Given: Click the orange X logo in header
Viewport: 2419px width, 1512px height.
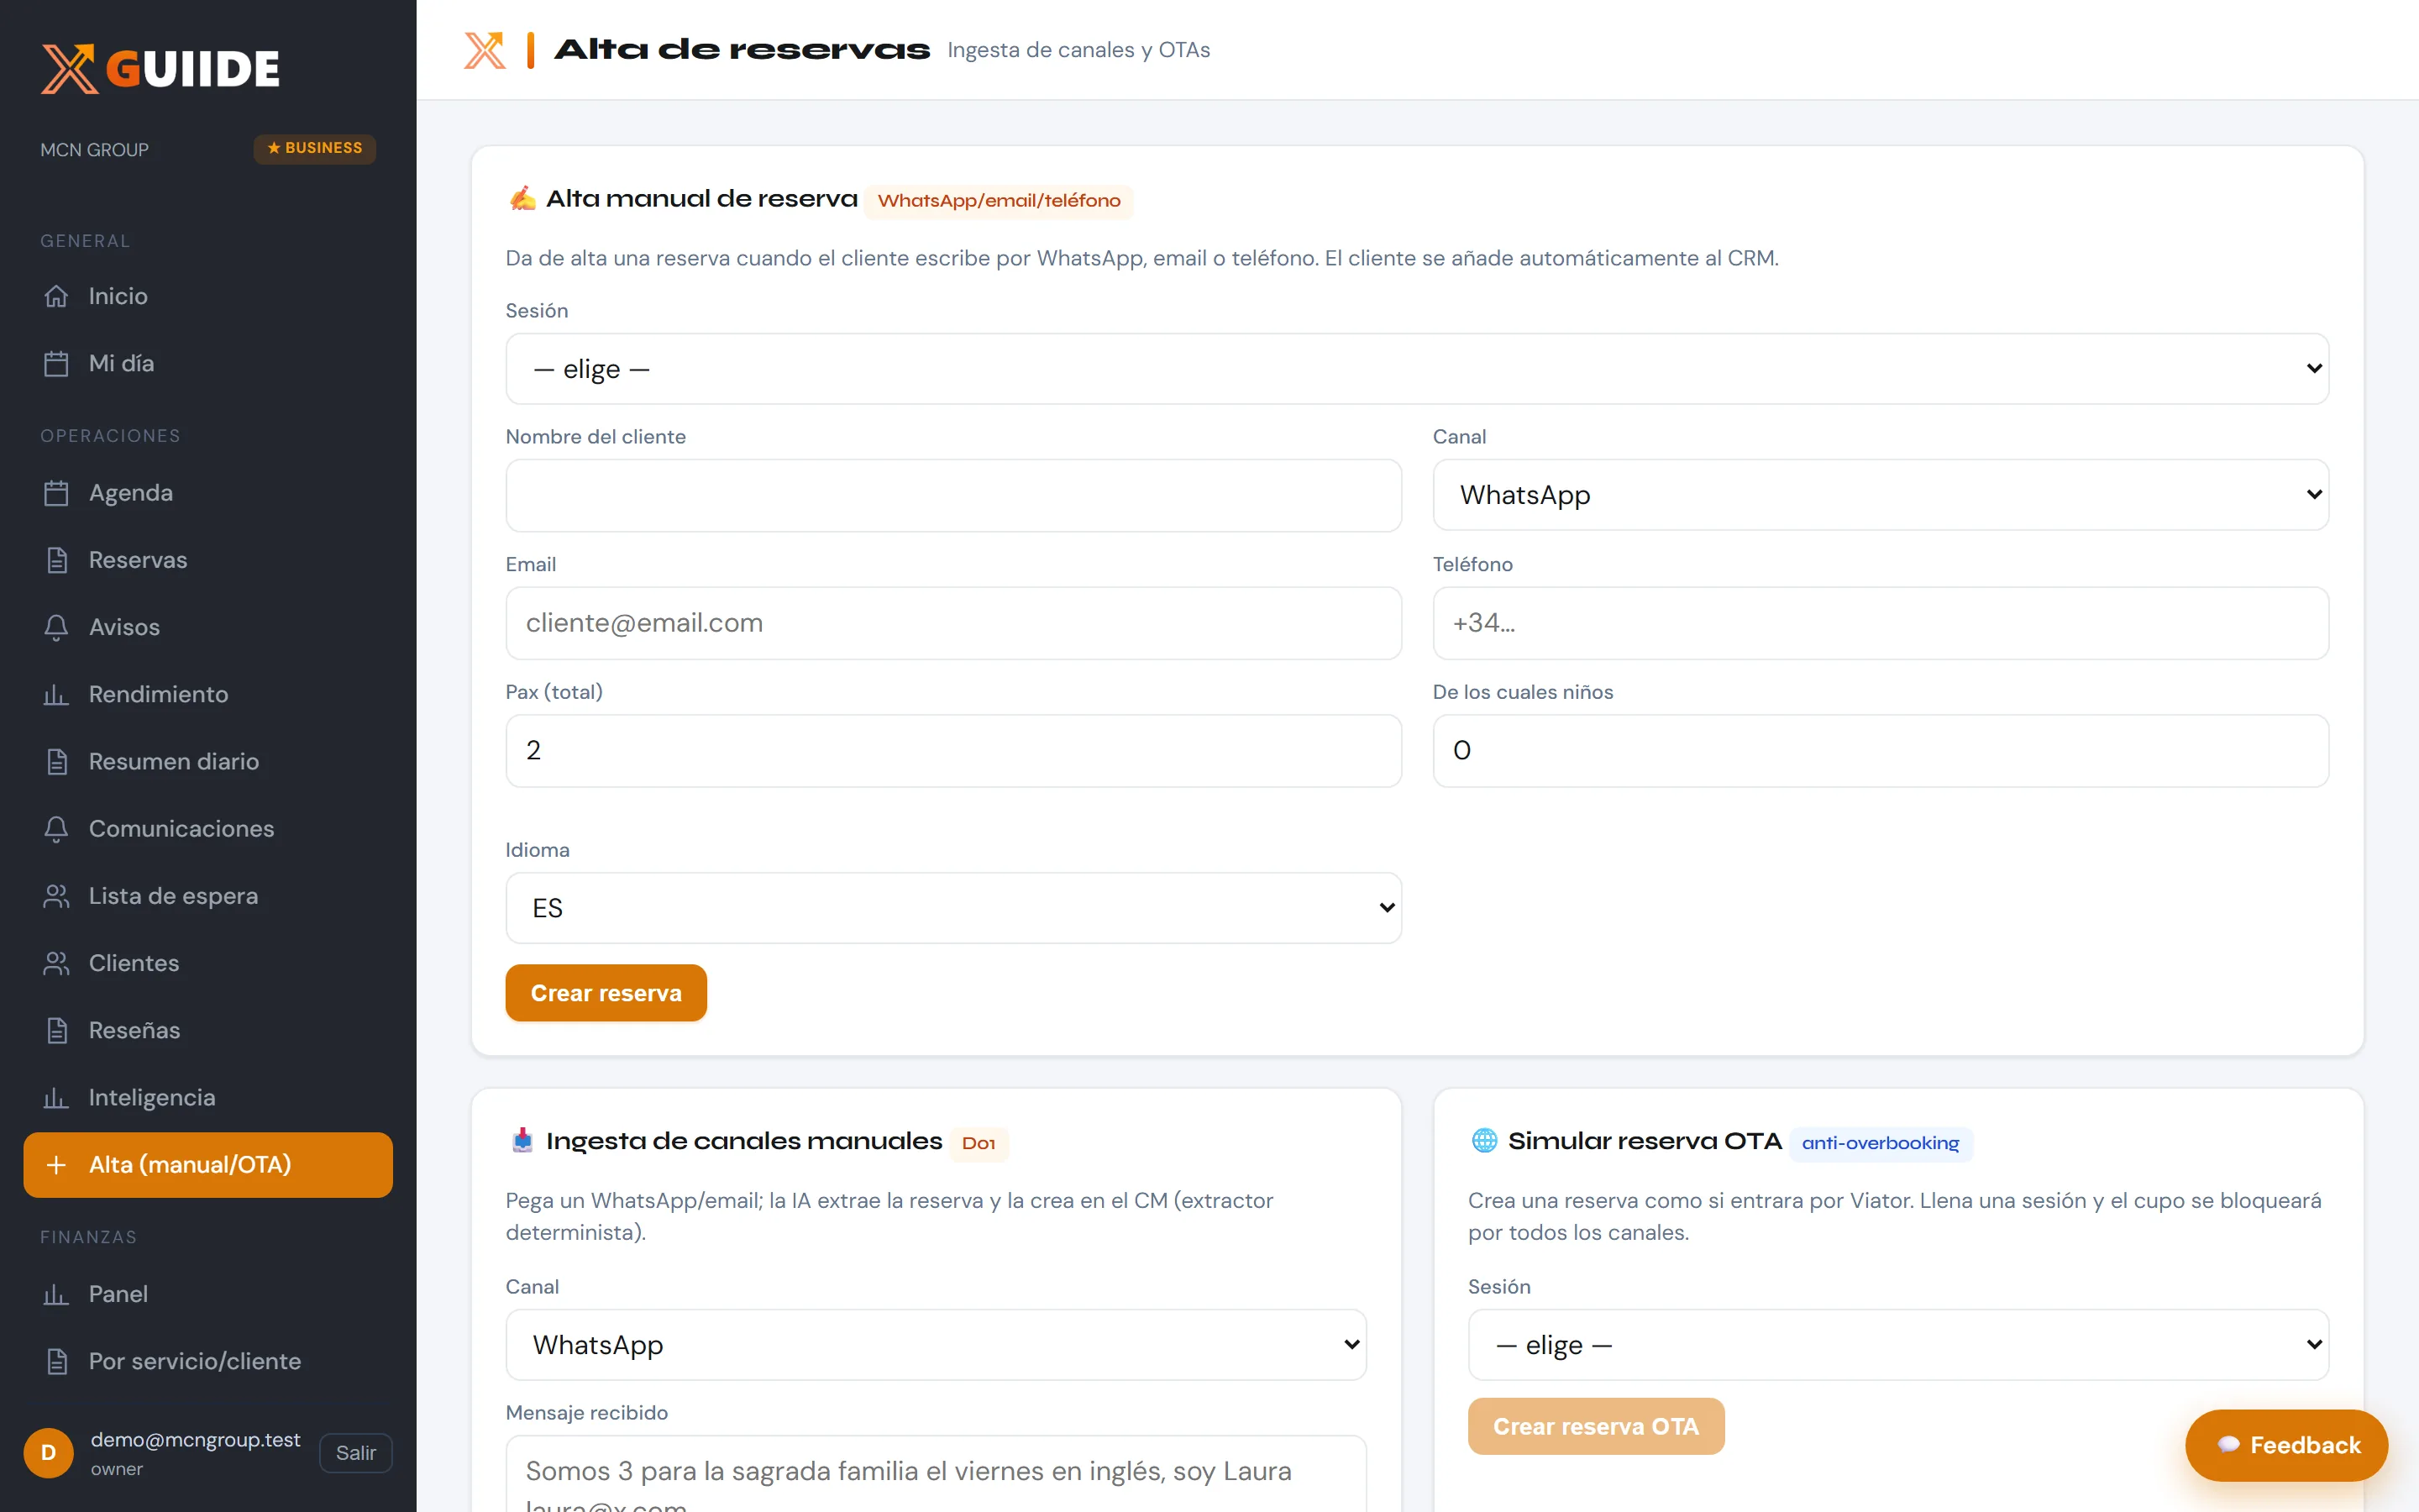Looking at the screenshot, I should [485, 50].
